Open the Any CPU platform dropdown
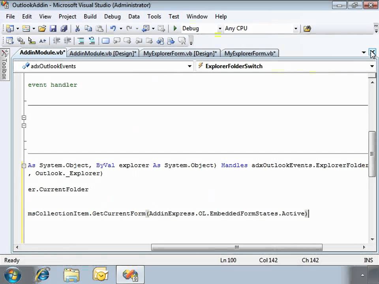The height and width of the screenshot is (284, 379). pyautogui.click(x=296, y=28)
